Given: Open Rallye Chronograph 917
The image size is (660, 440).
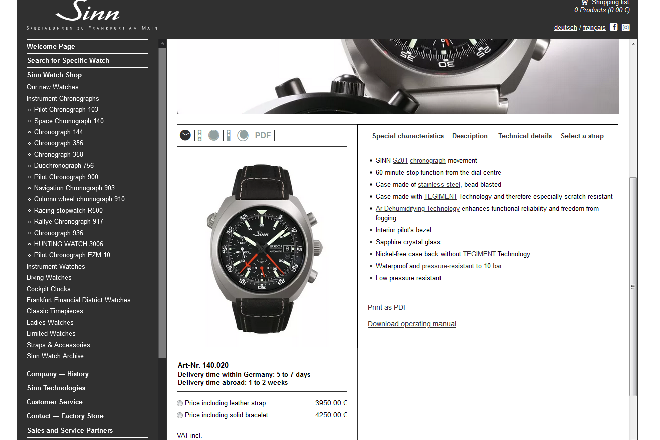Looking at the screenshot, I should [69, 221].
